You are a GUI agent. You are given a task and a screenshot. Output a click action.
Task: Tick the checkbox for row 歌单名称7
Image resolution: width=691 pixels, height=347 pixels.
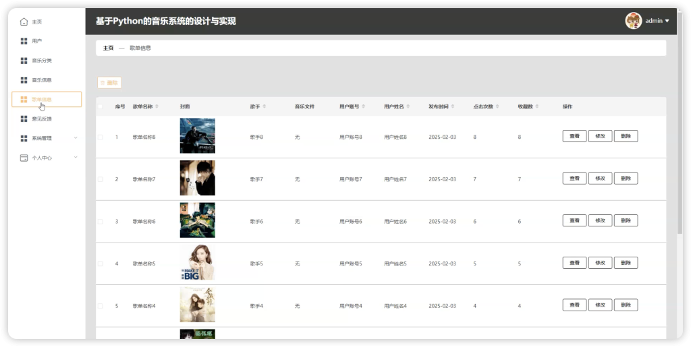(100, 179)
